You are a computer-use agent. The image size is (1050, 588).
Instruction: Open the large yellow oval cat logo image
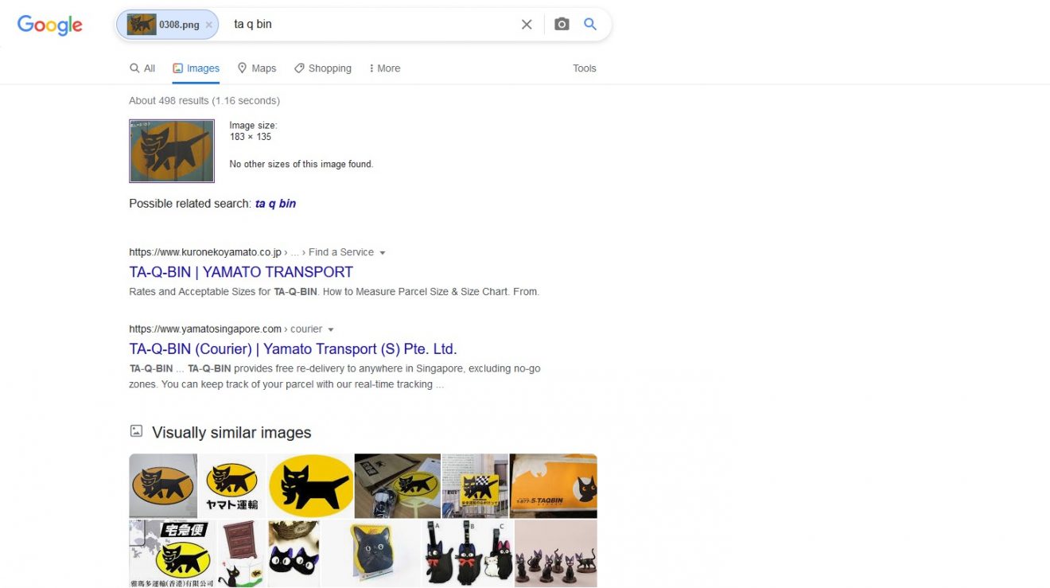pos(310,486)
